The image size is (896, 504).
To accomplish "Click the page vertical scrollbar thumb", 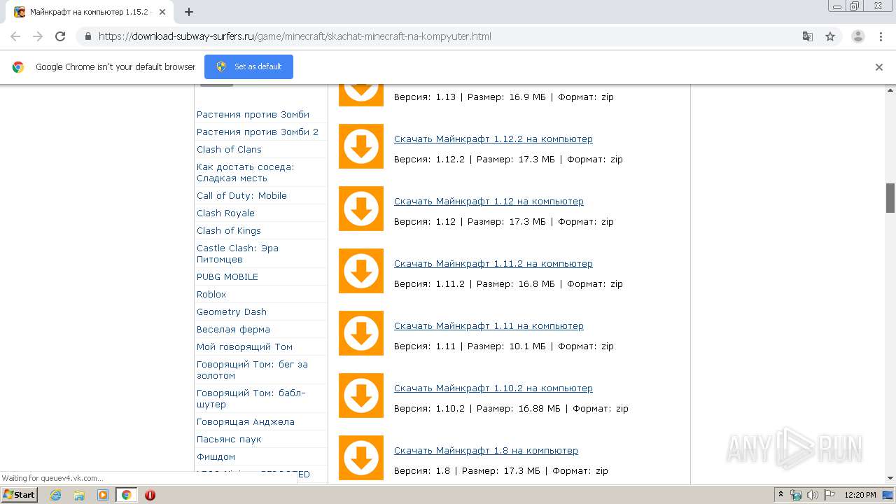I will click(x=890, y=198).
